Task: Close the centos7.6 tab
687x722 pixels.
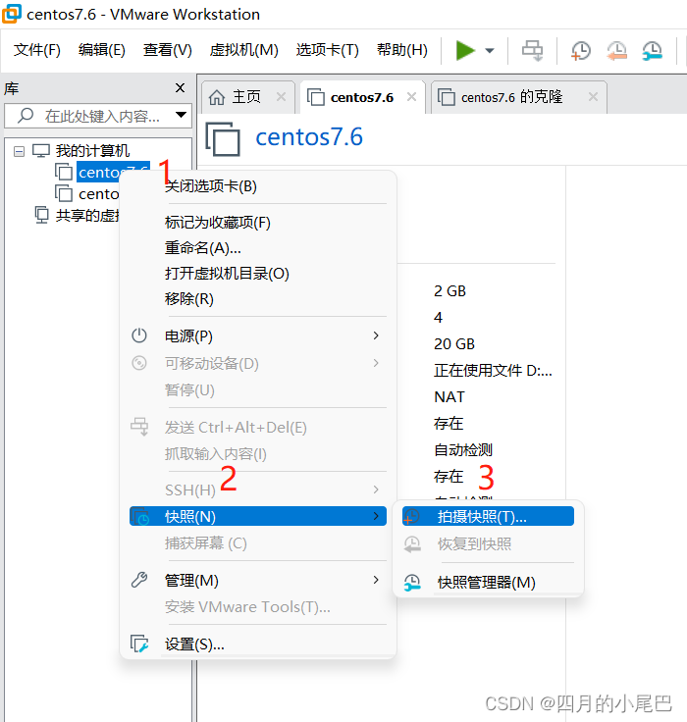Action: pyautogui.click(x=411, y=97)
